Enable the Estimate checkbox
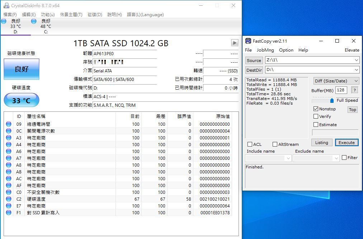Viewport: 363px width, 239px height. 316,124
